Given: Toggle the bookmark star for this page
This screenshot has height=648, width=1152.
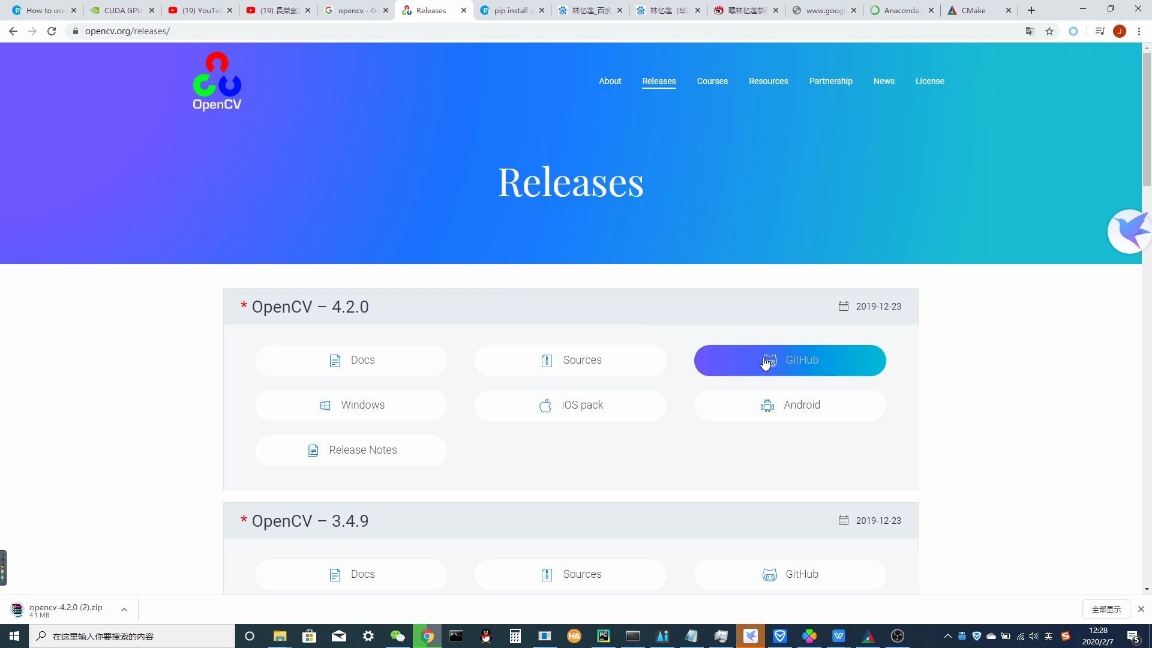Looking at the screenshot, I should click(1049, 31).
